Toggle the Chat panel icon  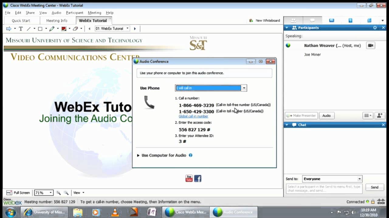pos(312,21)
